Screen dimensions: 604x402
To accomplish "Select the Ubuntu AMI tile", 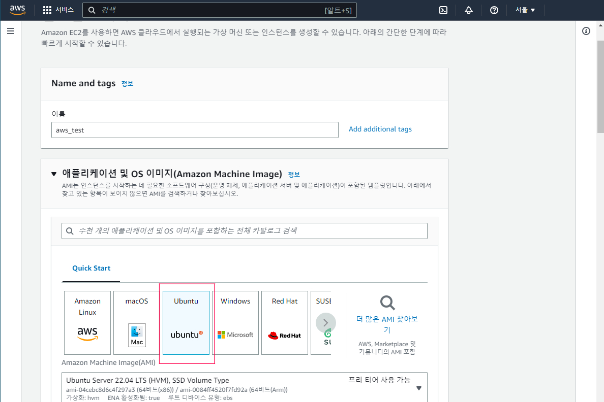I will coord(186,323).
